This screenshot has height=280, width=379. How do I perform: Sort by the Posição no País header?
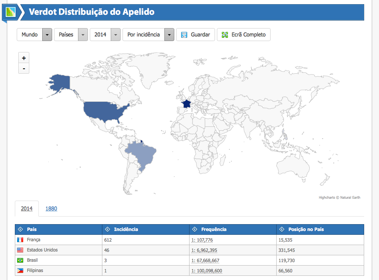(320, 229)
